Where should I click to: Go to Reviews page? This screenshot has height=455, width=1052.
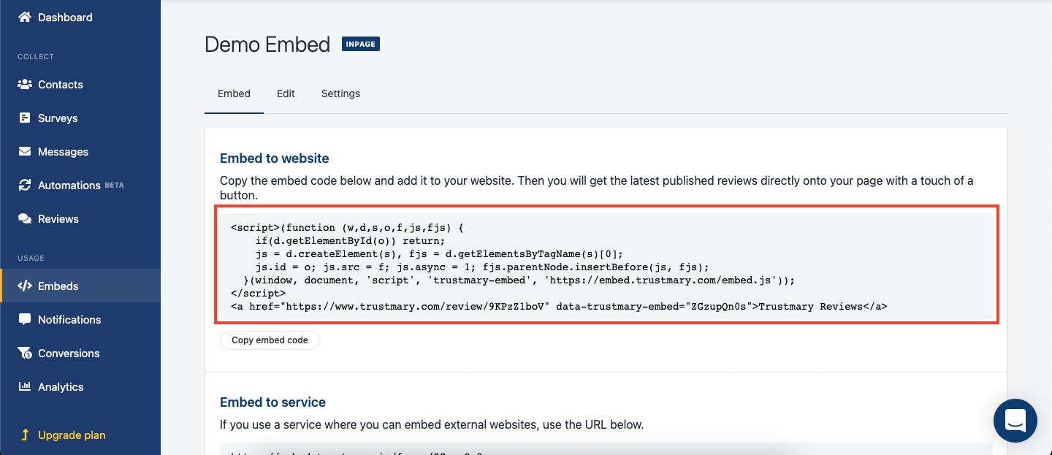tap(80, 218)
